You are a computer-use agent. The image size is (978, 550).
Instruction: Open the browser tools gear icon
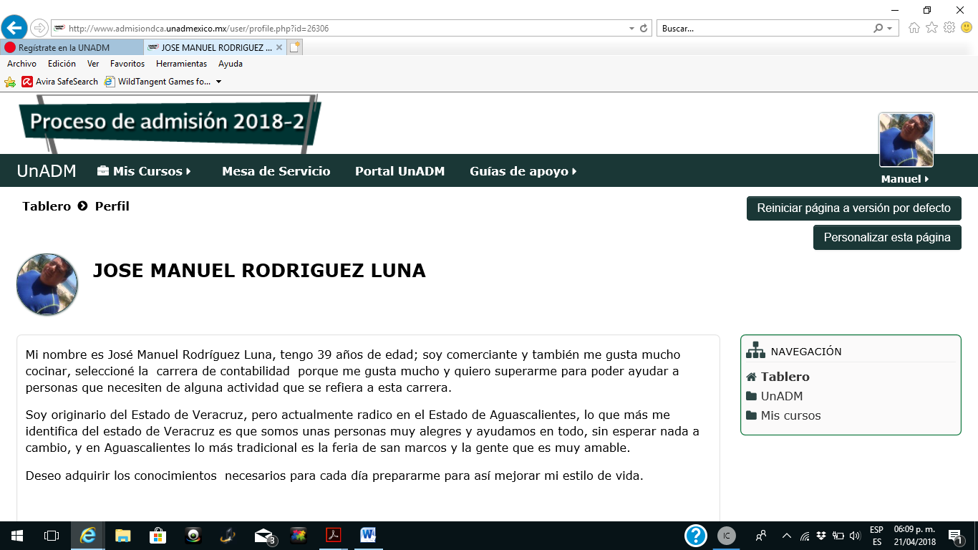click(x=949, y=28)
